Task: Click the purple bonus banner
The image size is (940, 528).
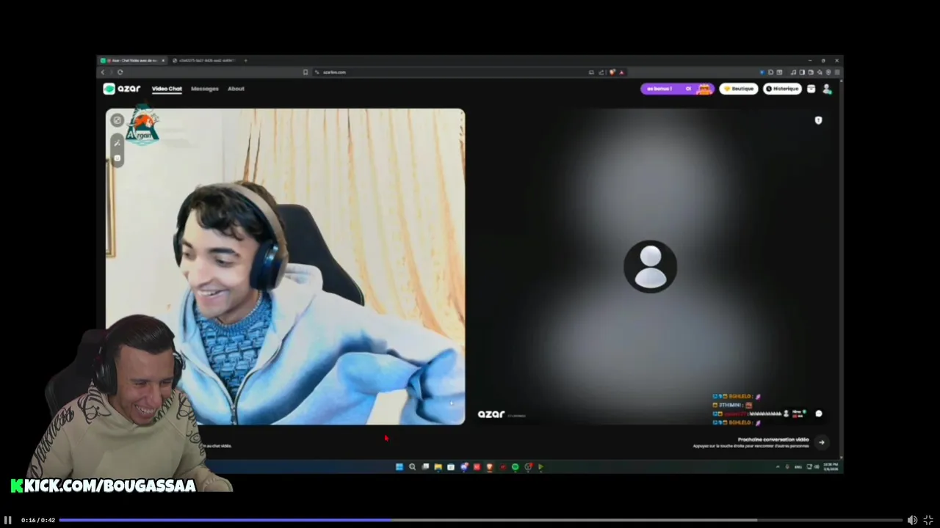Action: point(677,89)
